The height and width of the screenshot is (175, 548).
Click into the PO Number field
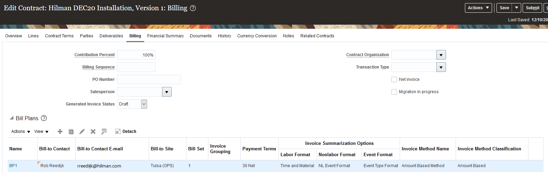click(149, 79)
